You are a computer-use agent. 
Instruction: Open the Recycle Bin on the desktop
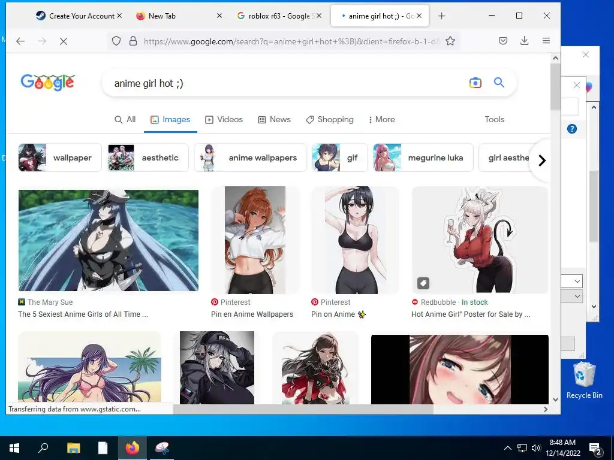point(584,380)
